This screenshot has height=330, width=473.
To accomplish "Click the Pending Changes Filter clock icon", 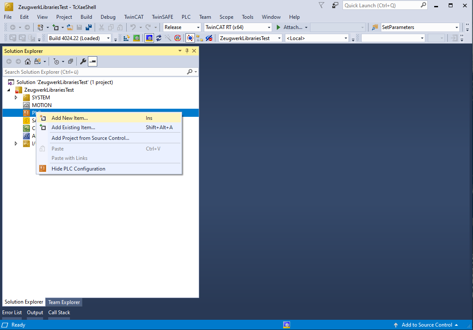I will [56, 61].
